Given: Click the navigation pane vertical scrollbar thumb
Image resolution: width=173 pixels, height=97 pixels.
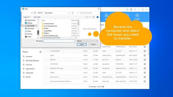Looking at the screenshot, I should pyautogui.click(x=38, y=33).
